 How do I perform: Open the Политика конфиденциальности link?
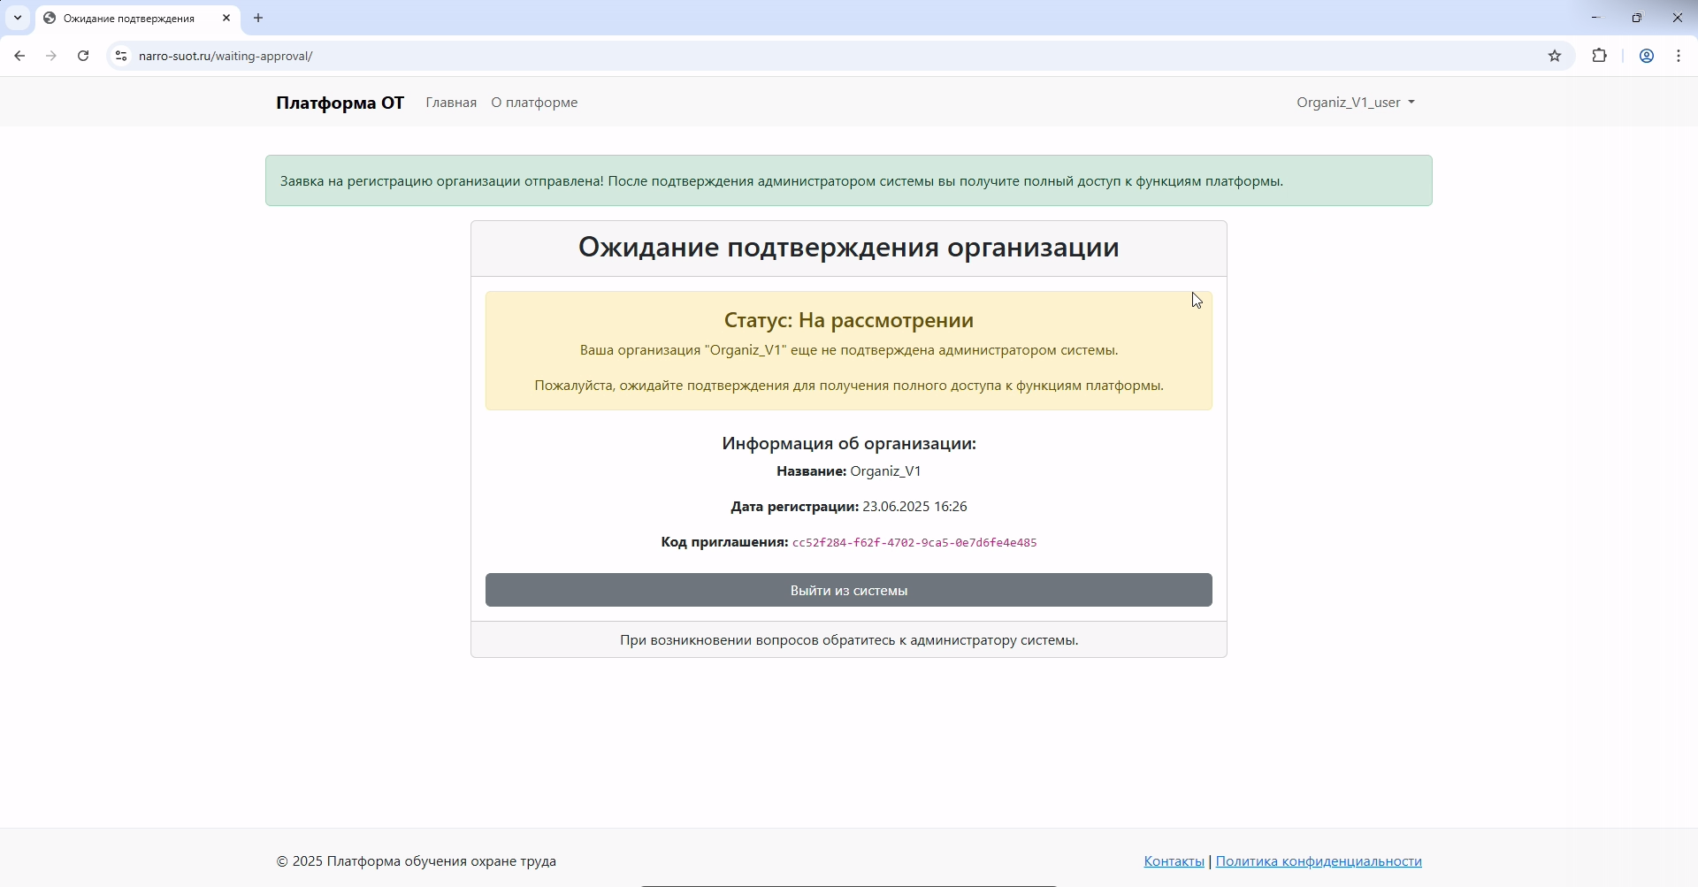click(x=1319, y=860)
